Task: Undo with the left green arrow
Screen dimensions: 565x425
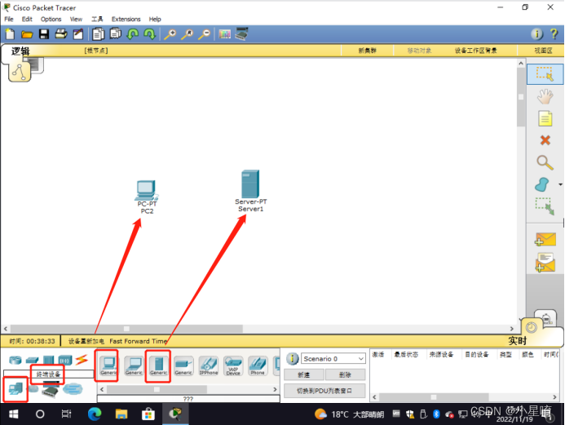Action: (x=133, y=34)
